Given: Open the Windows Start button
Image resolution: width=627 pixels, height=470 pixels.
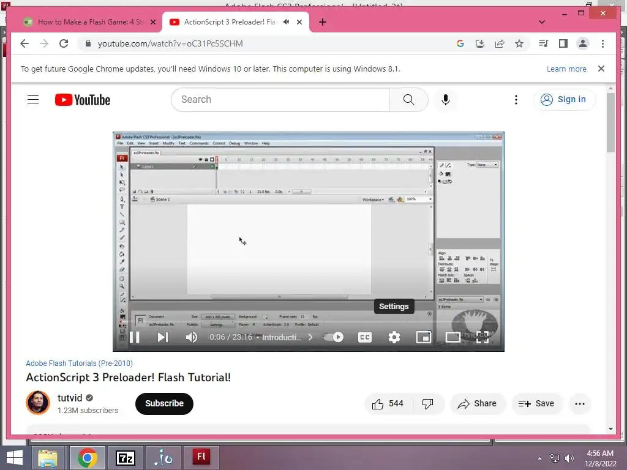Looking at the screenshot, I should (x=15, y=458).
